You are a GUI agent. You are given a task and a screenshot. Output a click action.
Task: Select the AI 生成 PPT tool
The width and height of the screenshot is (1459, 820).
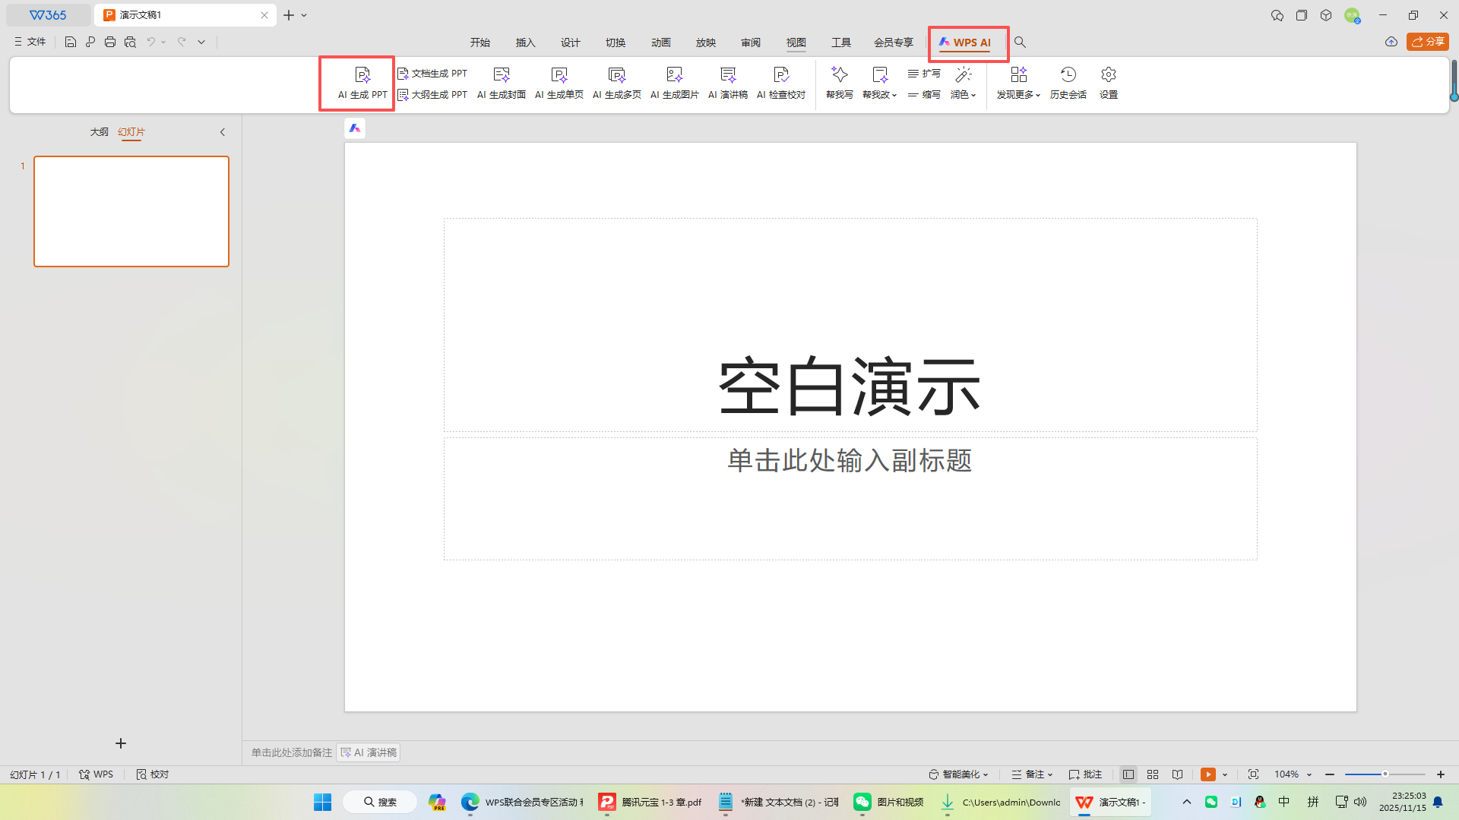pyautogui.click(x=362, y=84)
